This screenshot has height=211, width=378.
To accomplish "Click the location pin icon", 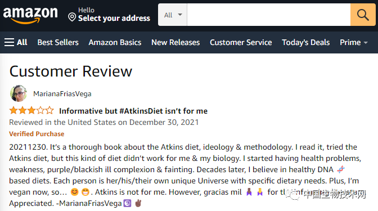I will click(x=72, y=17).
